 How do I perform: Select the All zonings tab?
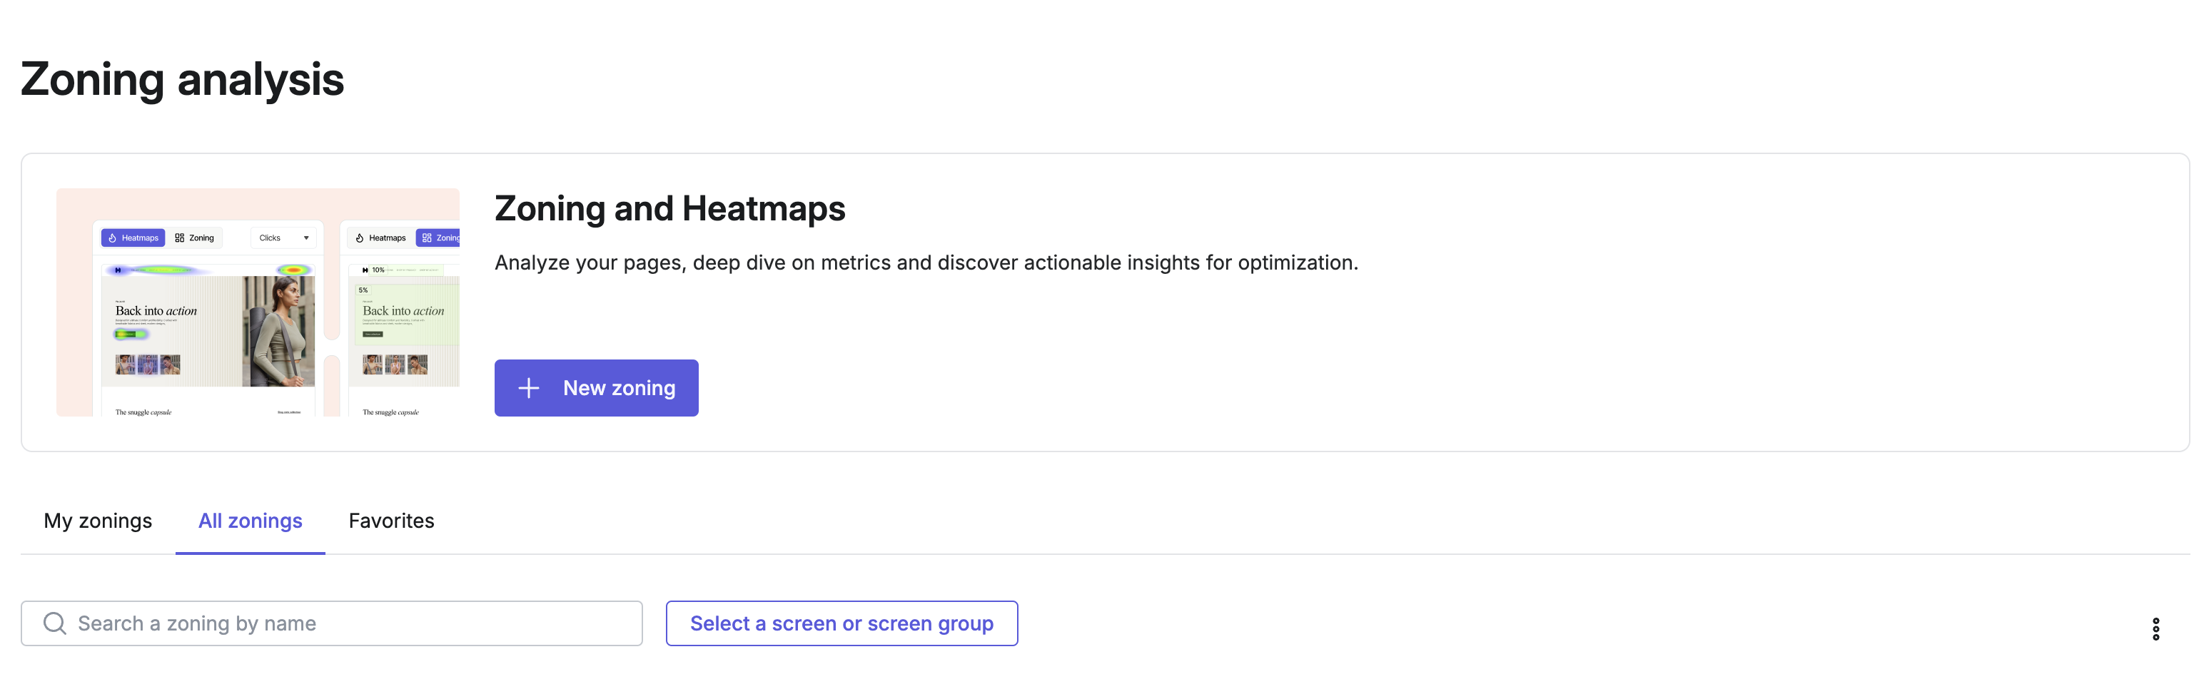[251, 521]
